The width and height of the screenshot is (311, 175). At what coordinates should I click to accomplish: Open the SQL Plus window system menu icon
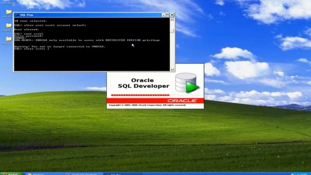[x=17, y=15]
